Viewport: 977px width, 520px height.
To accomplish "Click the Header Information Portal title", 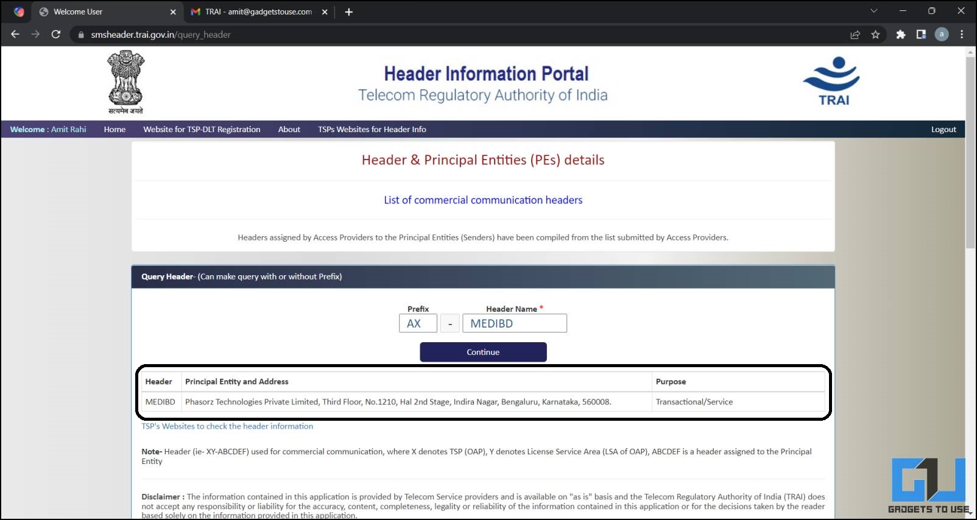I will coord(486,74).
